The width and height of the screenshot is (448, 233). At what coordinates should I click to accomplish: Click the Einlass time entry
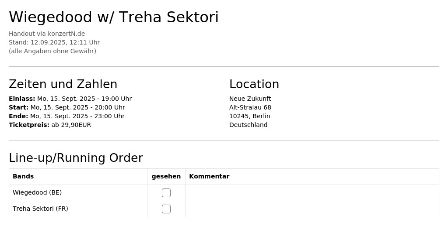pos(70,99)
